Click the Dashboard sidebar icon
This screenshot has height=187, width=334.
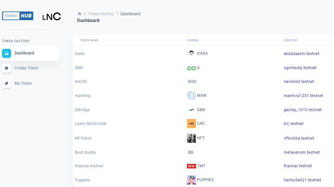7,53
